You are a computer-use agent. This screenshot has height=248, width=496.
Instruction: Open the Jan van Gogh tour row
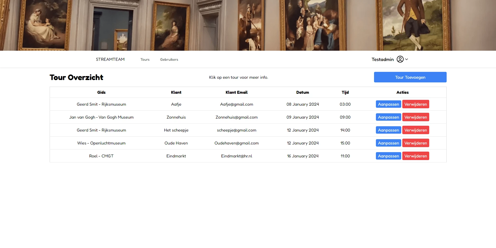coord(101,117)
